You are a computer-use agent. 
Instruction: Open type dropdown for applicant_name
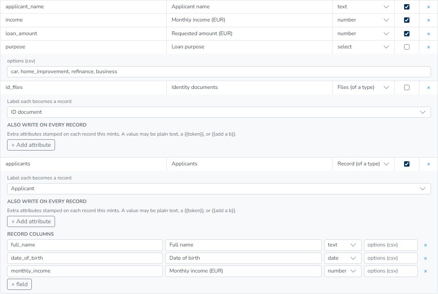click(x=363, y=7)
